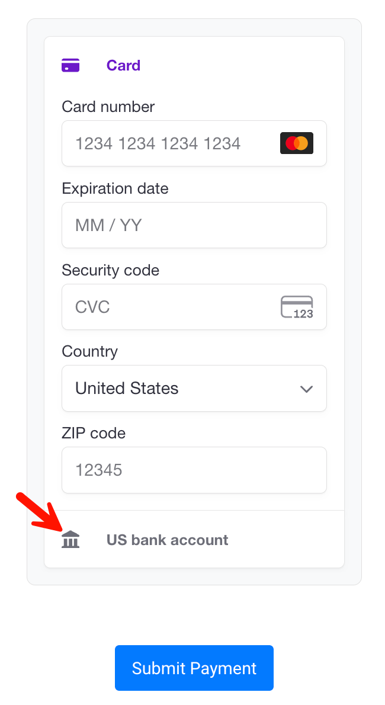This screenshot has height=705, width=385.
Task: Click the Mastercard logo in card number field
Action: point(296,143)
